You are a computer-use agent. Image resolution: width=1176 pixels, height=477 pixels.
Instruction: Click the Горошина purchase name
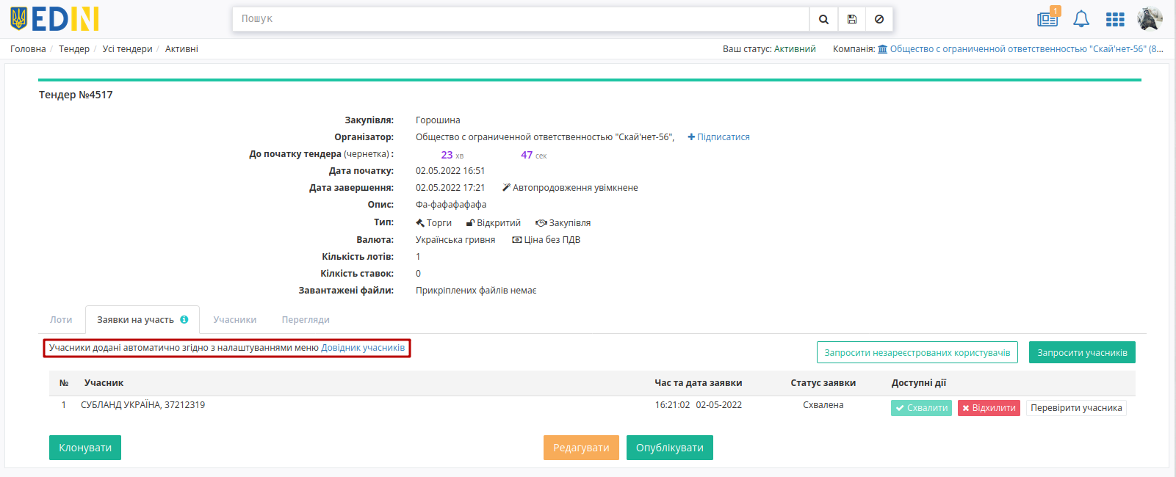point(438,120)
